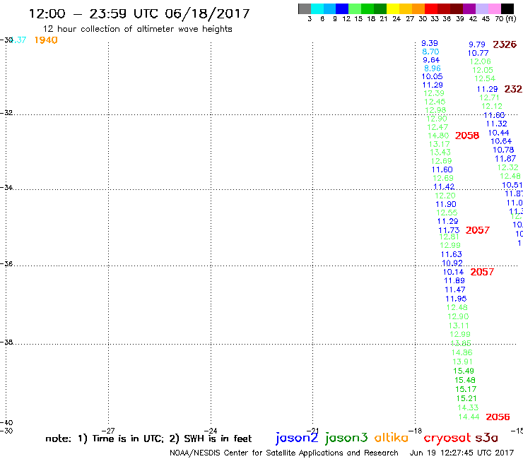Click the jason3 satellite legend label

(x=346, y=438)
